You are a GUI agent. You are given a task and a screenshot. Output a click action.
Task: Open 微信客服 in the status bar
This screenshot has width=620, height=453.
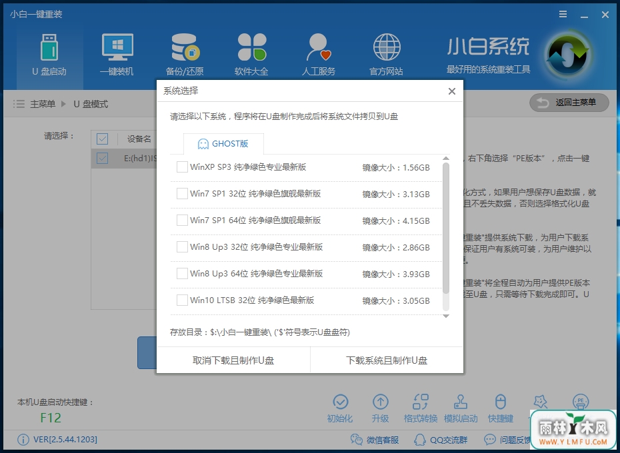pyautogui.click(x=375, y=440)
